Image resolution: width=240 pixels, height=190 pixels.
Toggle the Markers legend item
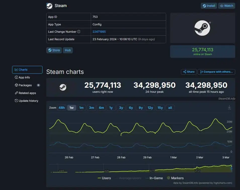click(x=175, y=178)
